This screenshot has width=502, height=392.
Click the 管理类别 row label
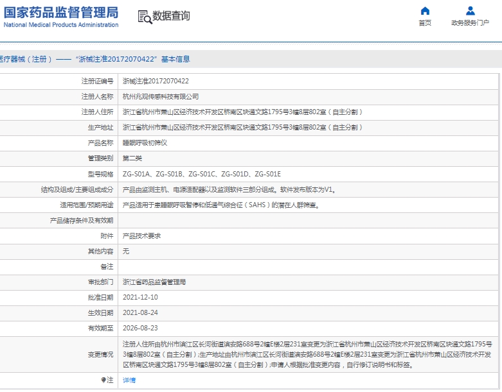coord(100,158)
